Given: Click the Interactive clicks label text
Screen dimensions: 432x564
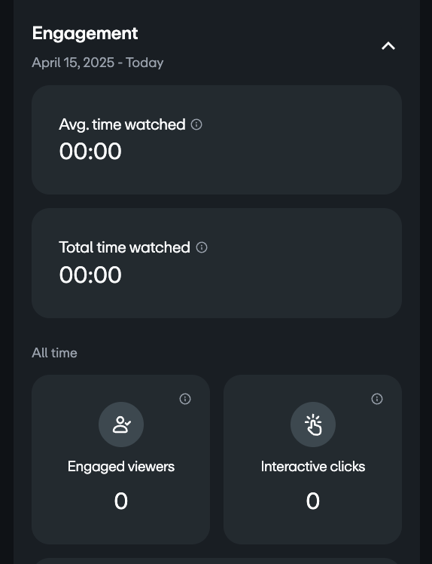Looking at the screenshot, I should point(313,467).
